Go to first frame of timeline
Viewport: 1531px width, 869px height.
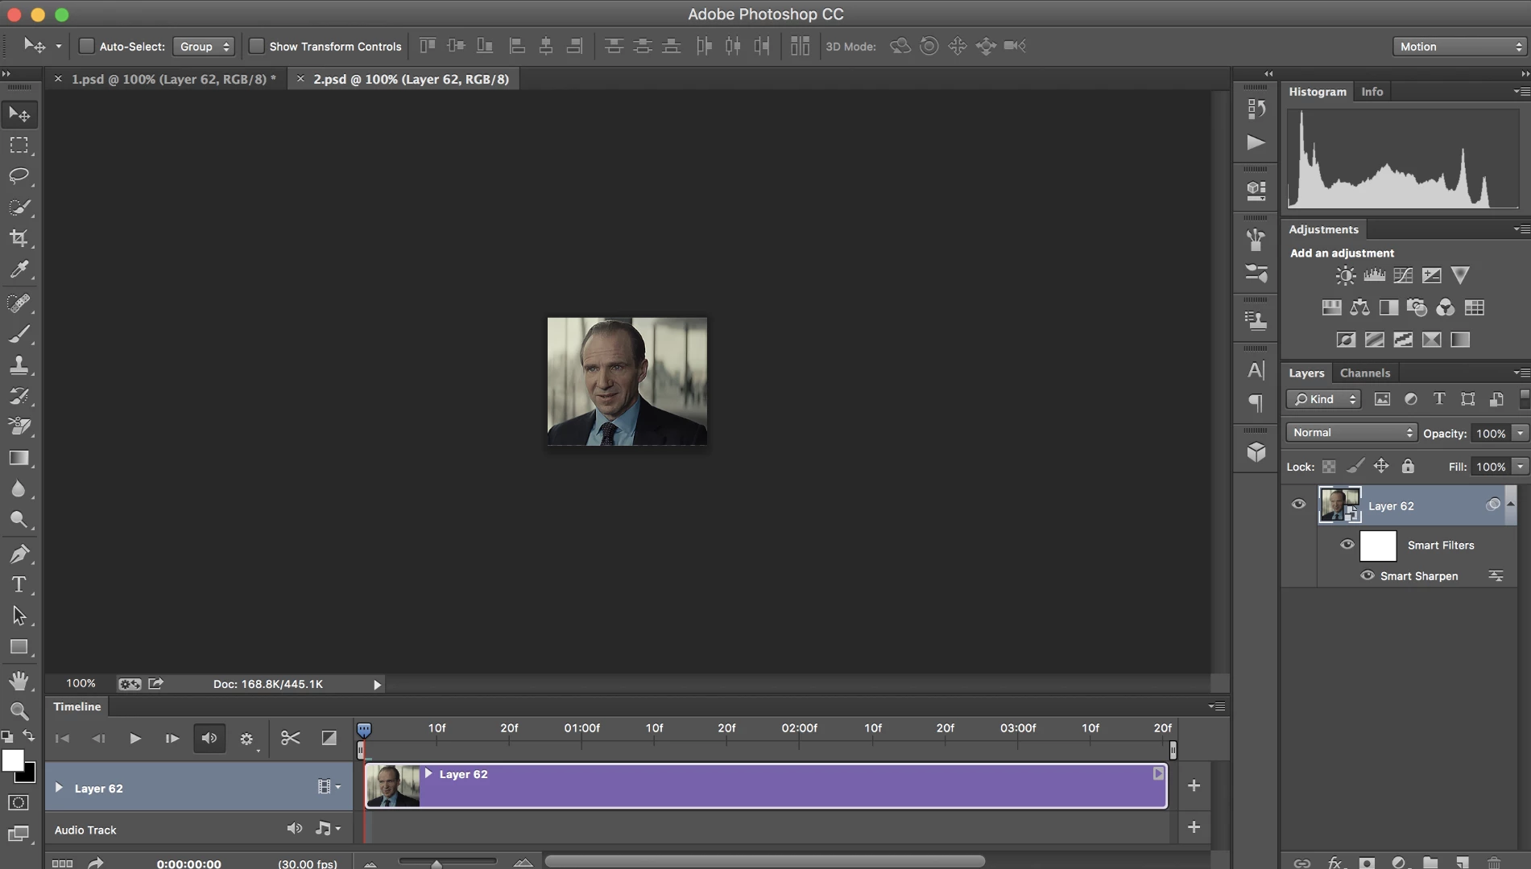62,739
